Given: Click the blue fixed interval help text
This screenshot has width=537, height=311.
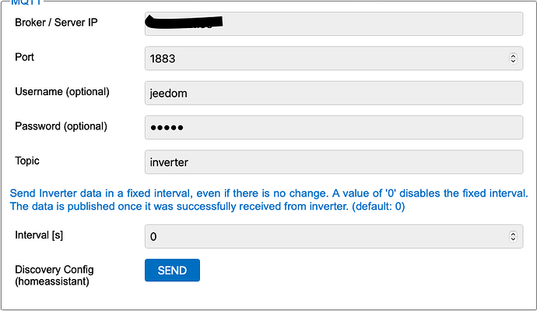Looking at the screenshot, I should 268,200.
